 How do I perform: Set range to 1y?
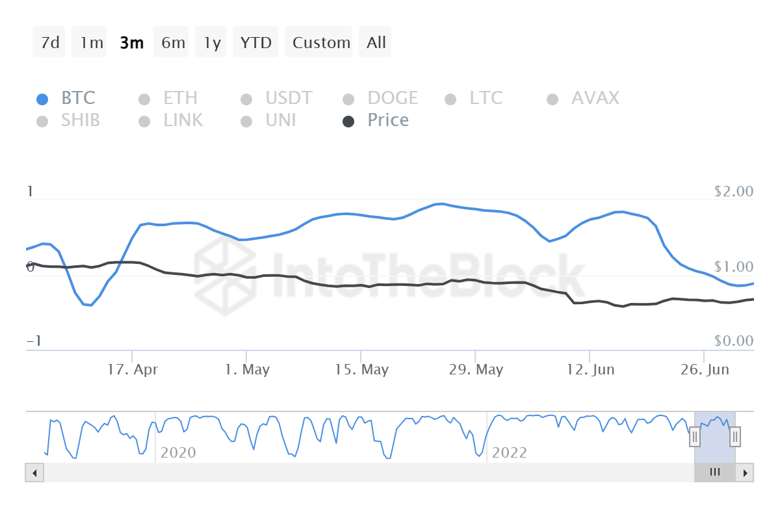point(212,43)
